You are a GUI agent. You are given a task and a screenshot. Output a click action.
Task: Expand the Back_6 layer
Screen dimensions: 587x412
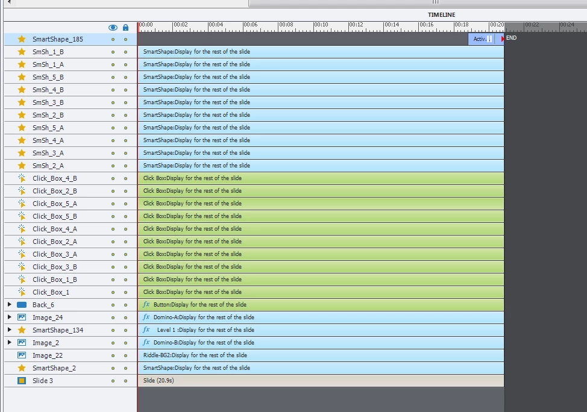[10, 305]
